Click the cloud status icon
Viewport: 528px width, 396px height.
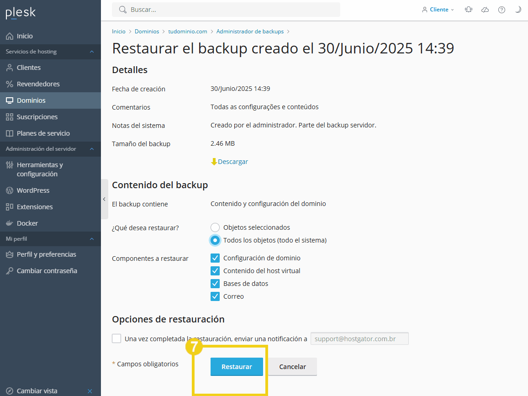pos(485,10)
